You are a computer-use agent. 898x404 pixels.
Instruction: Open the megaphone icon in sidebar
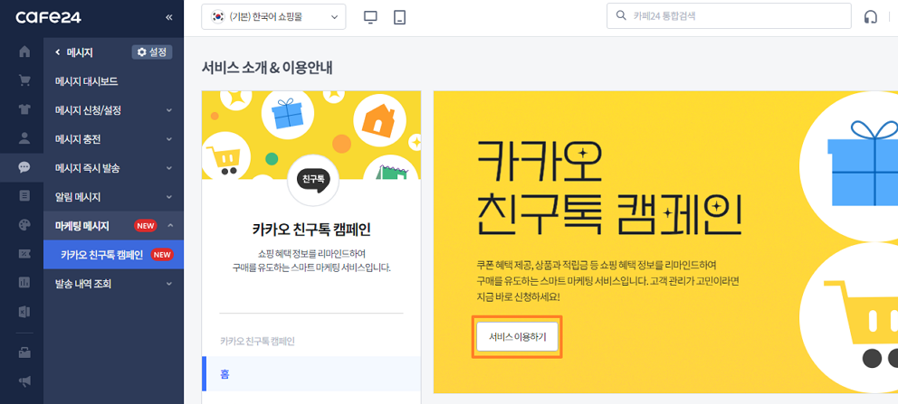click(x=24, y=381)
